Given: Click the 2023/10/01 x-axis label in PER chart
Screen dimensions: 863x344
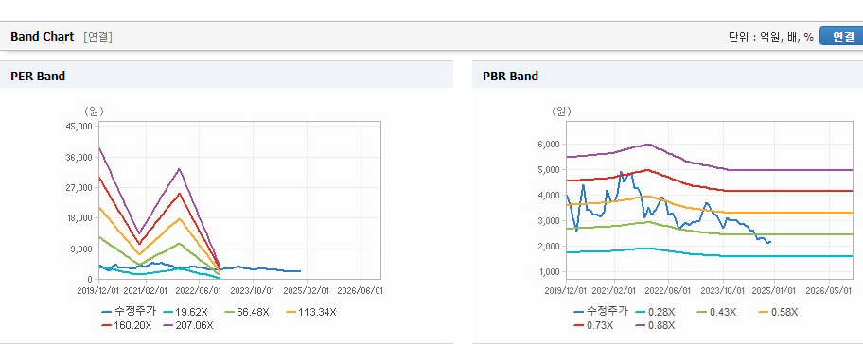Looking at the screenshot, I should 253,290.
